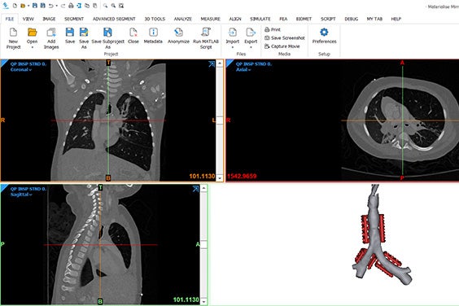Image resolution: width=459 pixels, height=306 pixels.
Task: Switch to the IMAGE ribbon tab
Action: click(x=49, y=19)
